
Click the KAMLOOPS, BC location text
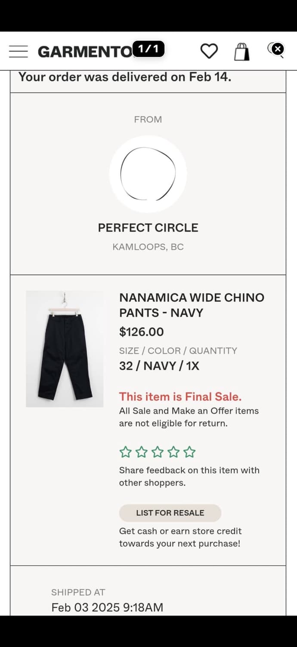tap(148, 247)
